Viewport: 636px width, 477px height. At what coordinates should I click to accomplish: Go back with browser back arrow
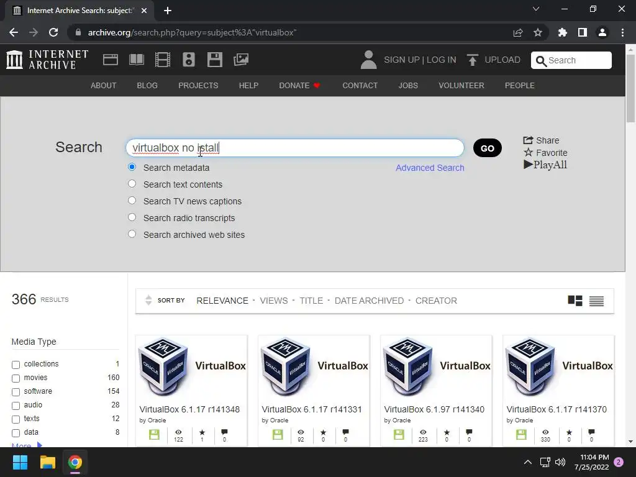click(x=14, y=32)
